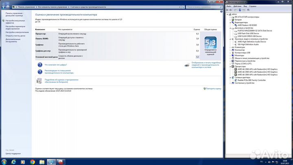The image size is (293, 165).
Task: Click the blue Help icon in Device Manager toolbar
Action: pos(240,10)
